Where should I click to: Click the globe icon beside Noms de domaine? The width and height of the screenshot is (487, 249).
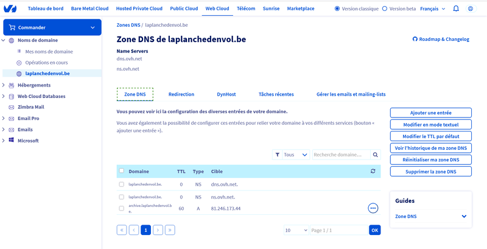tap(12, 40)
